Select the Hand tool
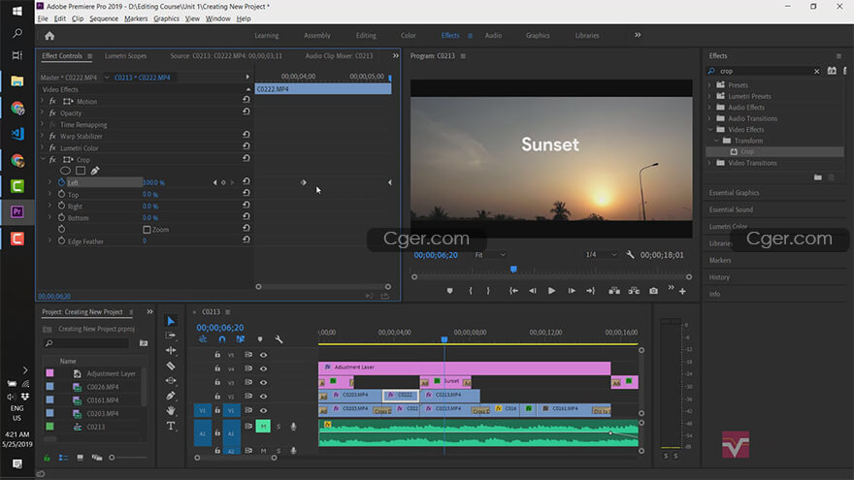The height and width of the screenshot is (480, 854). pos(171,410)
